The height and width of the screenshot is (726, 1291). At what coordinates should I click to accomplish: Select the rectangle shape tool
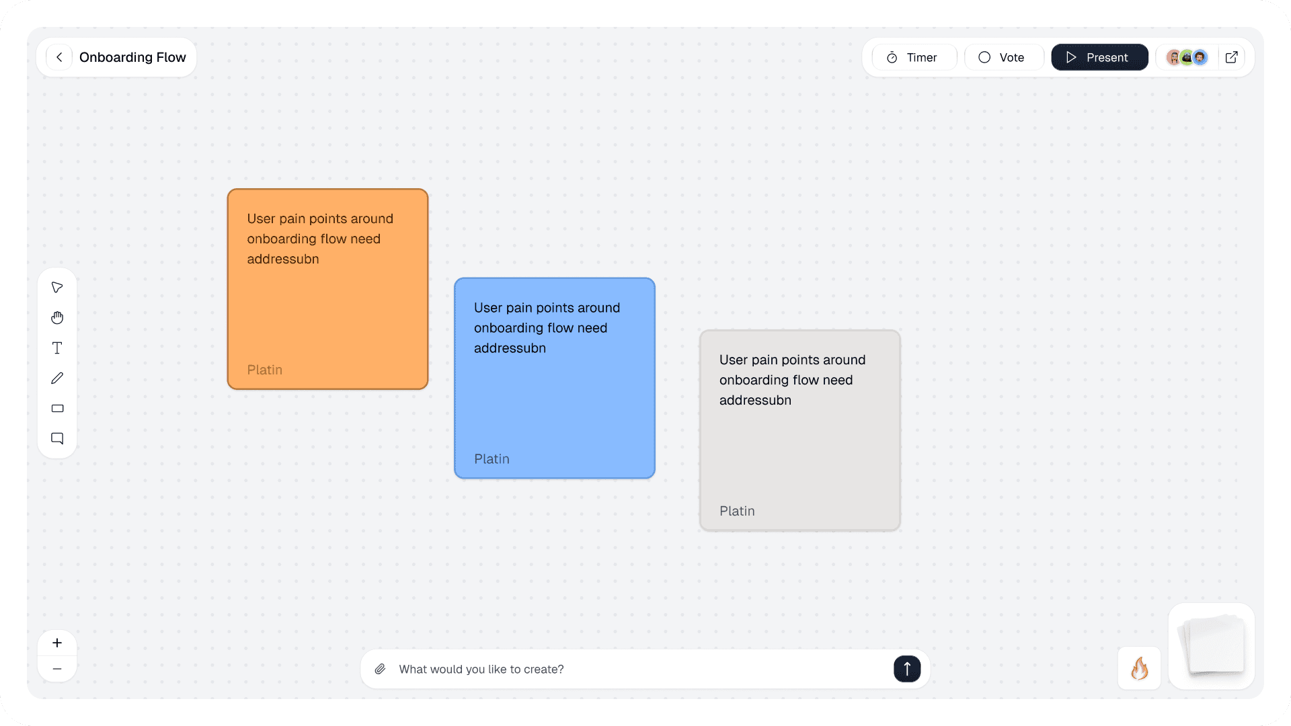[x=57, y=409]
